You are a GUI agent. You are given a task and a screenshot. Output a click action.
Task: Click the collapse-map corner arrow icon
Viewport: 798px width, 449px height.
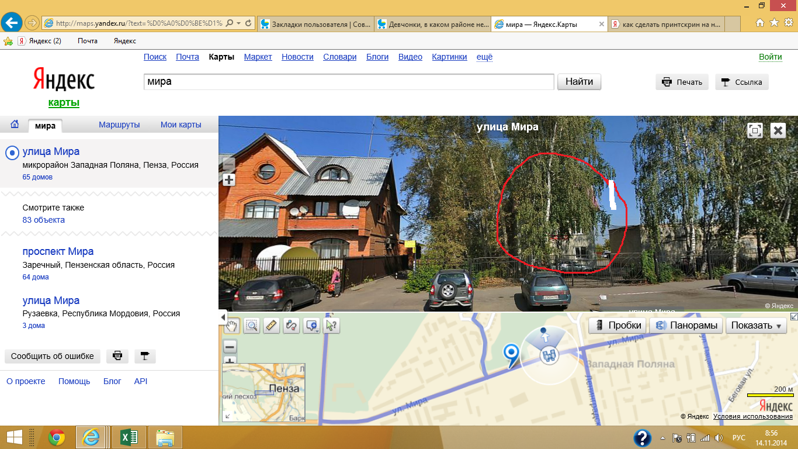tap(794, 316)
